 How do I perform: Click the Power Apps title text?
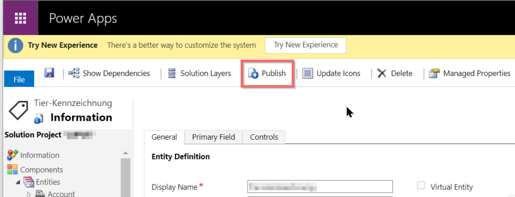(x=83, y=19)
